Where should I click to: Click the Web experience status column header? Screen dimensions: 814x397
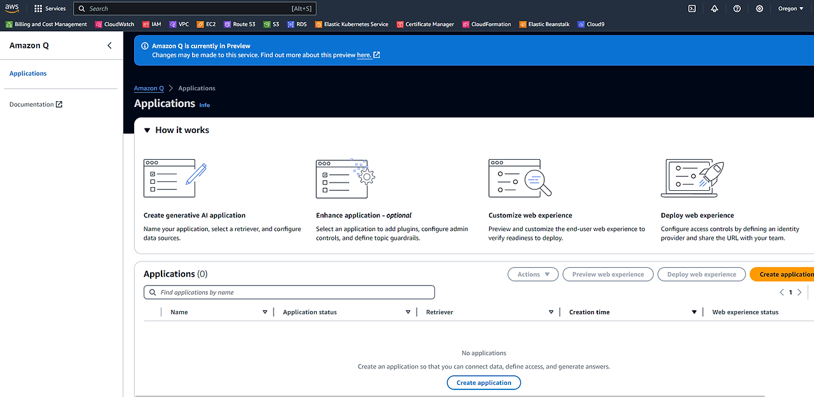745,312
